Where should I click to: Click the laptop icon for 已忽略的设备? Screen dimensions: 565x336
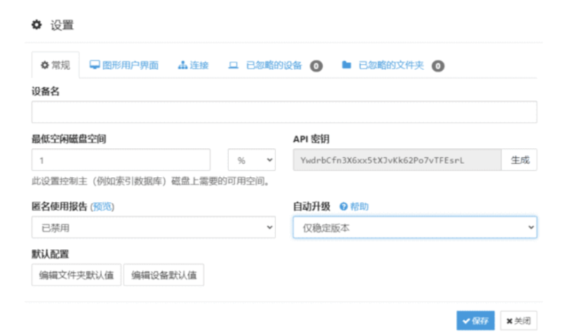click(232, 66)
